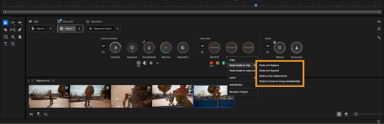Image resolution: width=384 pixels, height=124 pixels.
Task: Choose Paste as Clip Adjustments
Action: 280,76
